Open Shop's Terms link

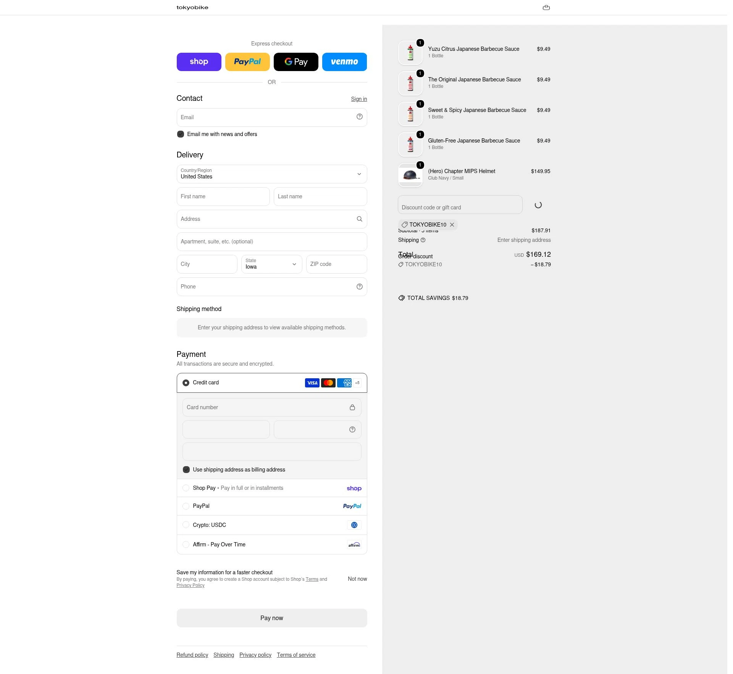(x=312, y=579)
